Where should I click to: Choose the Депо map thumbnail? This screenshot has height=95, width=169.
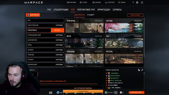[x=84, y=41]
